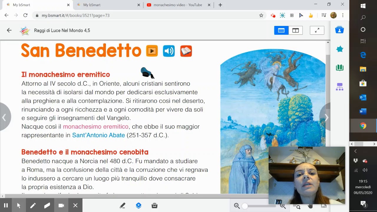Open the teal star sidebar icon

tap(340, 49)
